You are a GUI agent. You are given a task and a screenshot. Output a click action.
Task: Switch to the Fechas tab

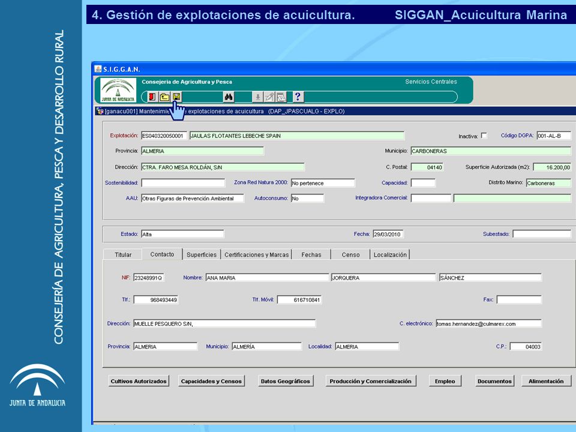click(311, 254)
